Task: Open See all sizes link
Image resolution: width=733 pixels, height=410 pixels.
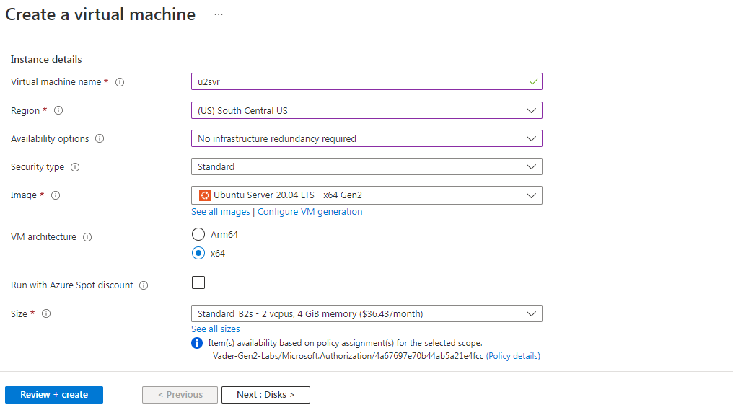Action: (x=216, y=329)
